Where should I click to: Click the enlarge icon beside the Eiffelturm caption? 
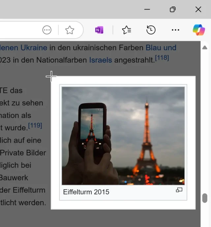point(179,190)
